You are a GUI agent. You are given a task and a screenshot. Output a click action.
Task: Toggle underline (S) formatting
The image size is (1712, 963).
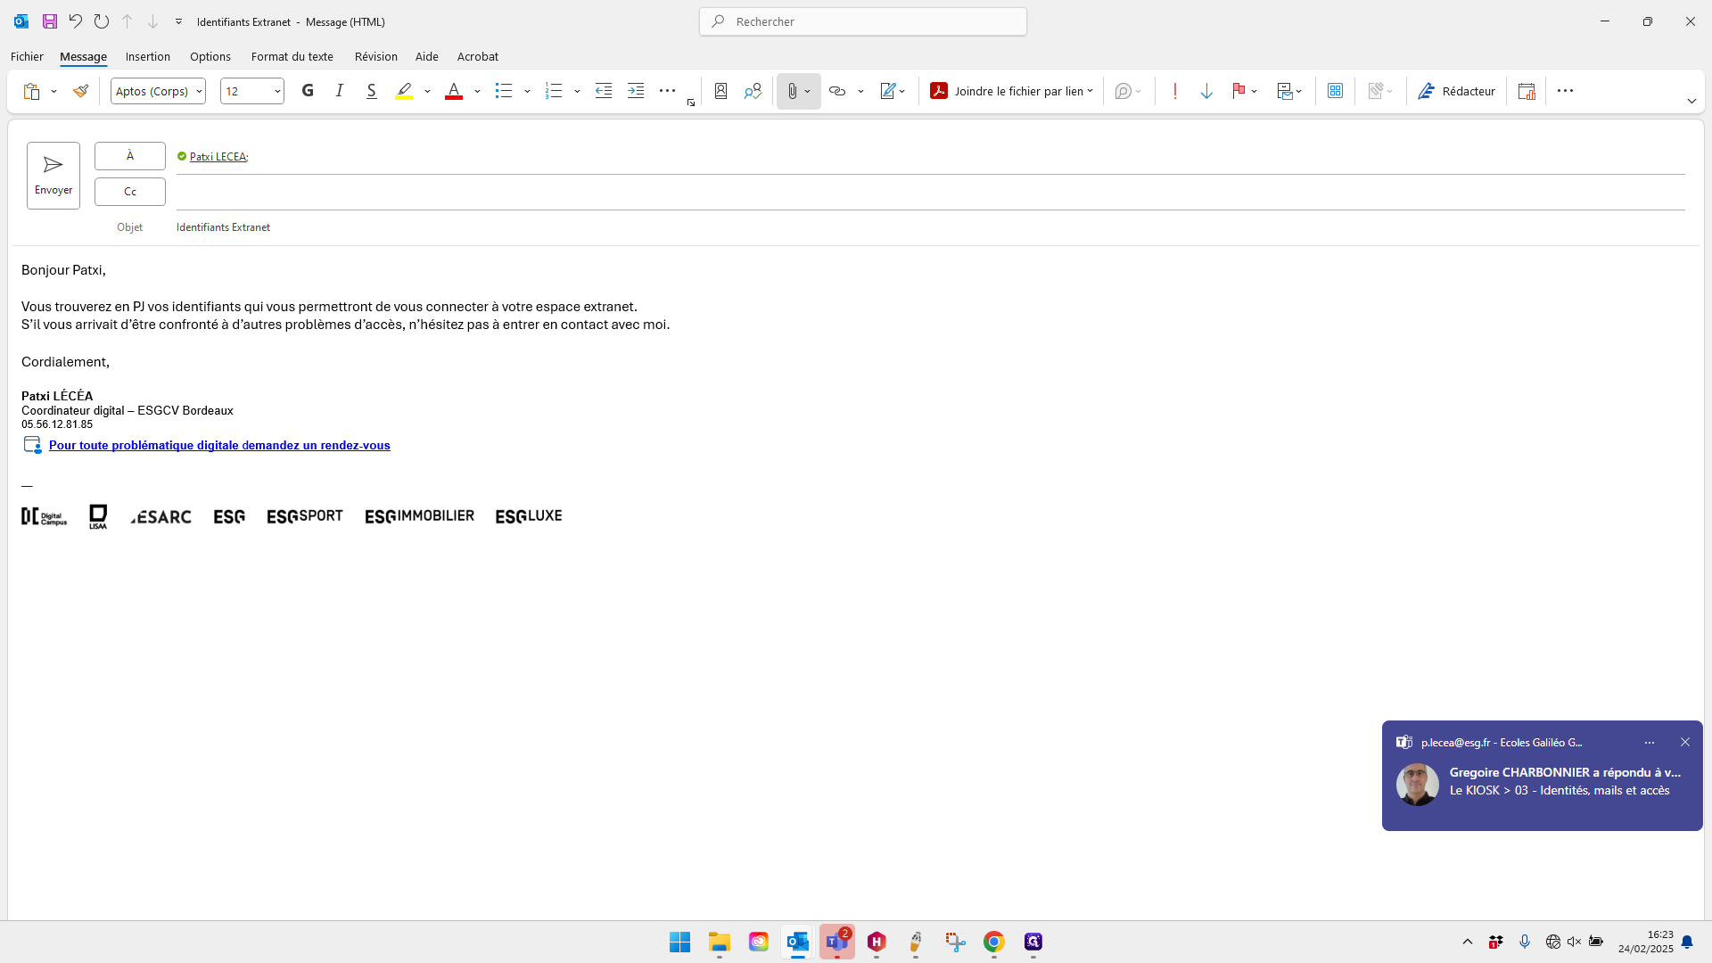tap(372, 91)
